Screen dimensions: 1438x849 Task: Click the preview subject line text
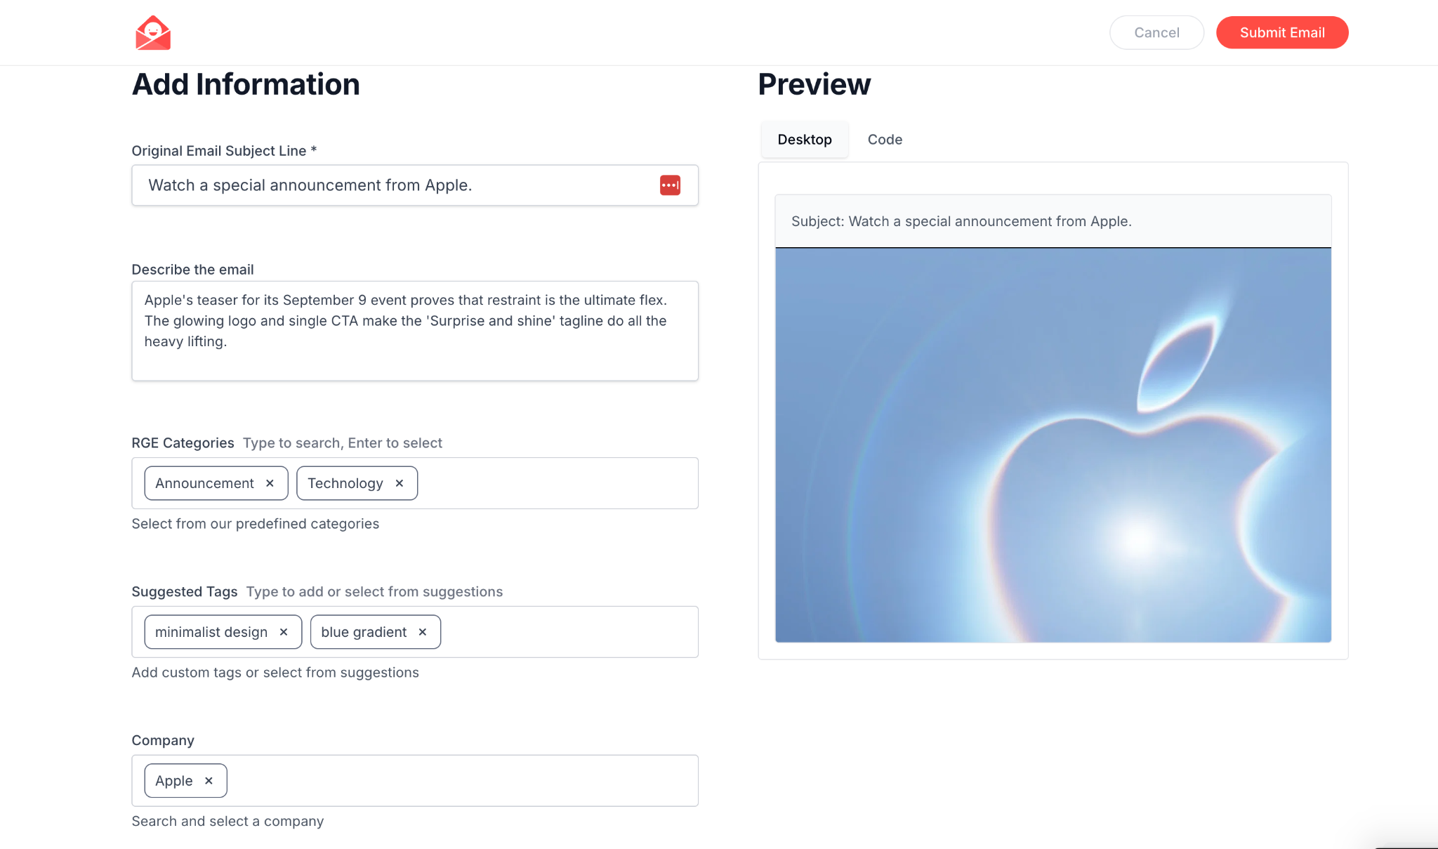961,221
